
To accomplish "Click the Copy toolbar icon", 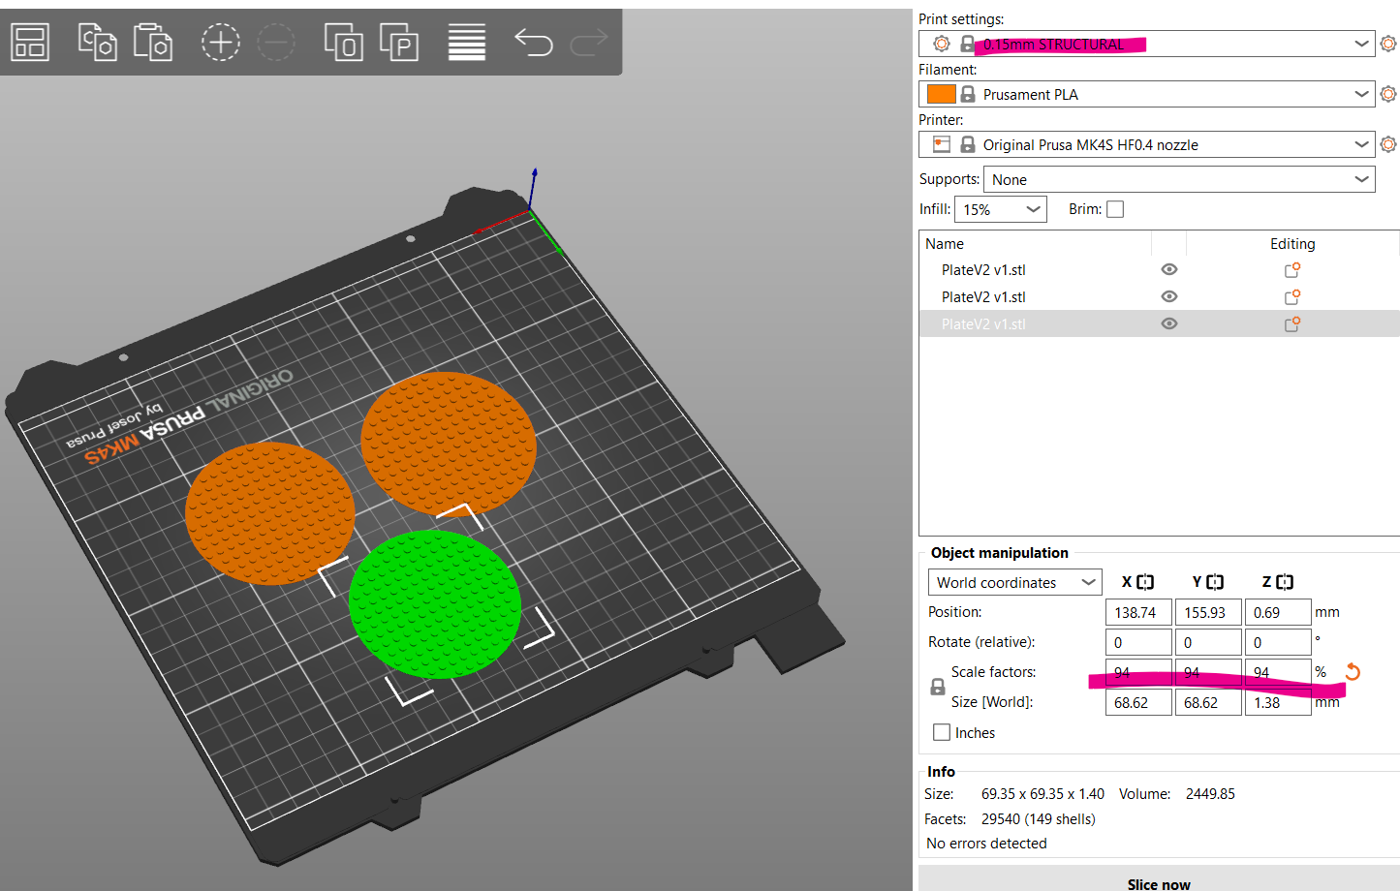I will coord(97,43).
